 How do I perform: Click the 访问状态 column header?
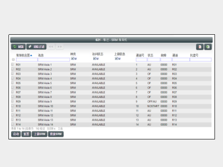(x=98, y=54)
